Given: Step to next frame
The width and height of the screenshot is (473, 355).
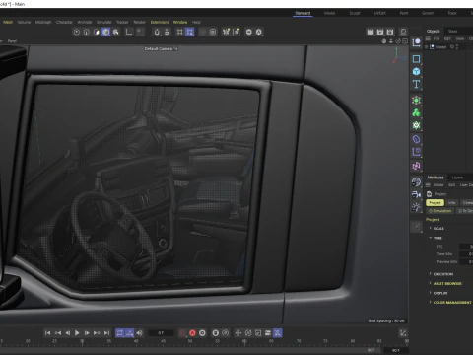Looking at the screenshot, I should click(x=87, y=333).
